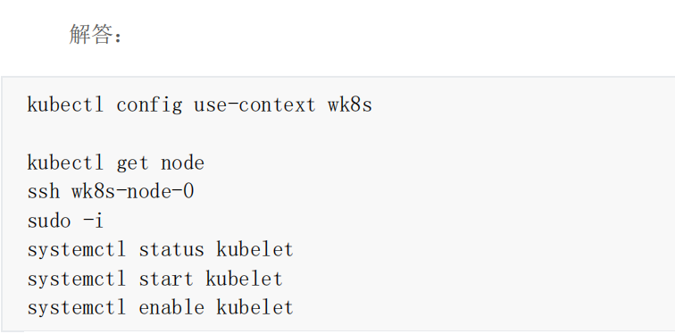Click the blank line inside the code block

click(337, 134)
